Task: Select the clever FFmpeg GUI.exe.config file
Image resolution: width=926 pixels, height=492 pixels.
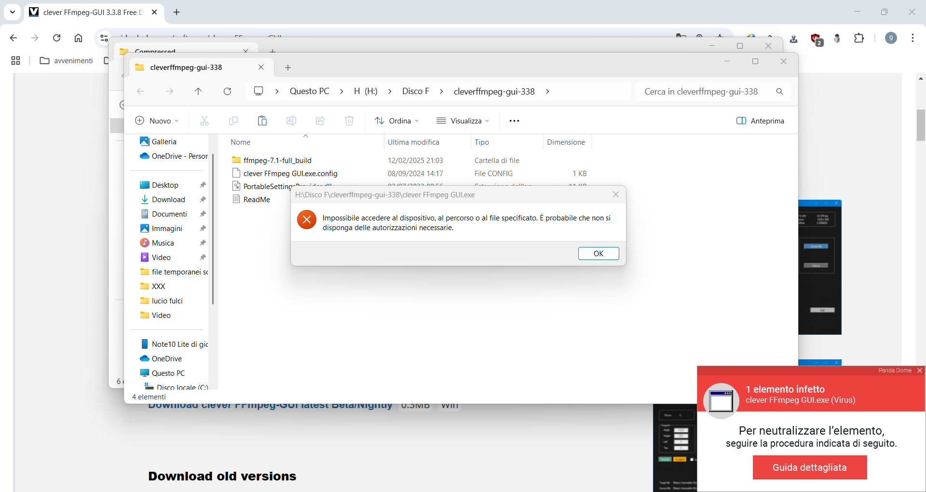Action: (x=290, y=174)
